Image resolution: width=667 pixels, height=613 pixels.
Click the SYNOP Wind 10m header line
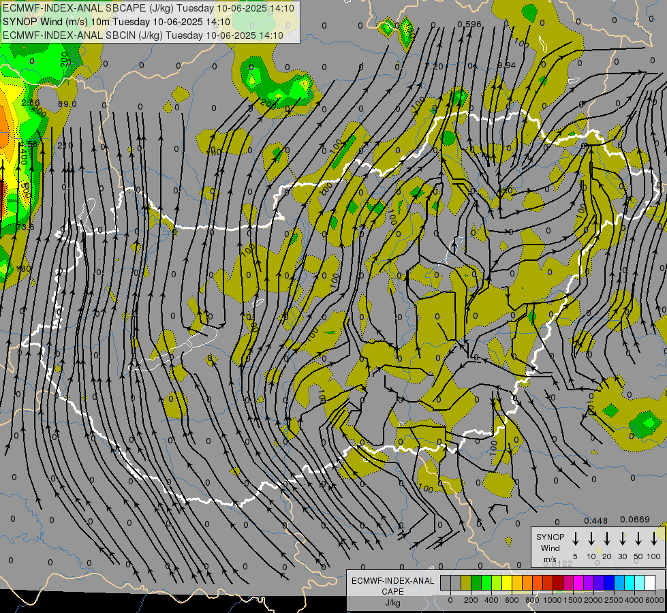click(117, 22)
